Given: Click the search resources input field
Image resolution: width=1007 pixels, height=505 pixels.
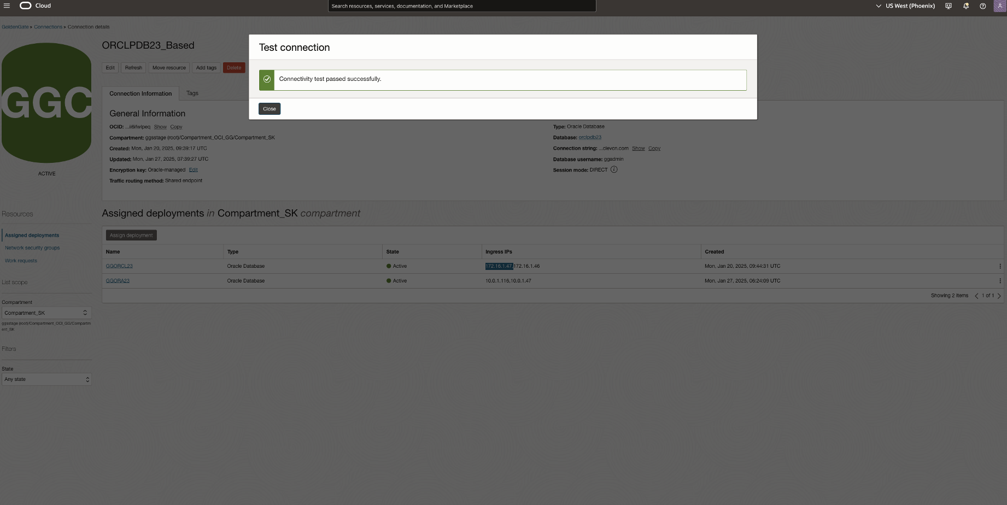Looking at the screenshot, I should tap(462, 6).
